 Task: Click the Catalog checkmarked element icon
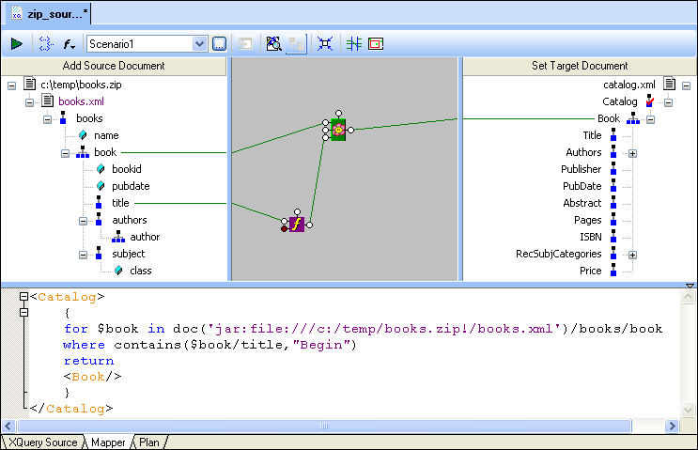[x=650, y=101]
